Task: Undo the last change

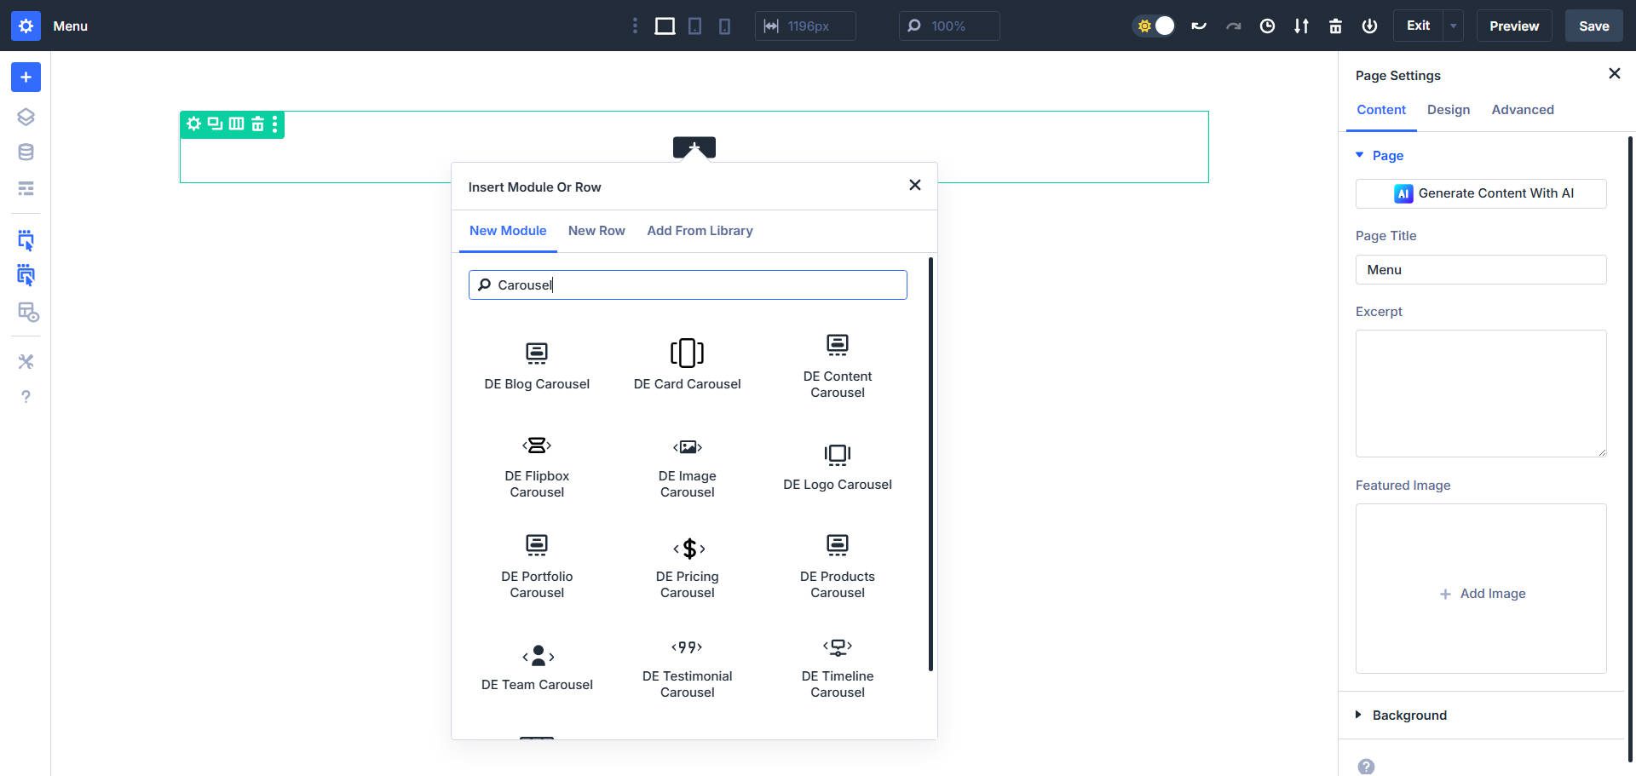Action: click(x=1199, y=26)
